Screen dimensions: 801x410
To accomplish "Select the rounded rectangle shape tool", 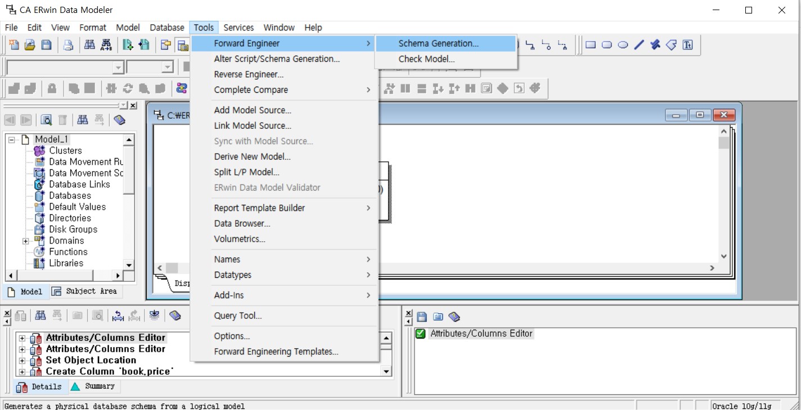I will (x=607, y=45).
